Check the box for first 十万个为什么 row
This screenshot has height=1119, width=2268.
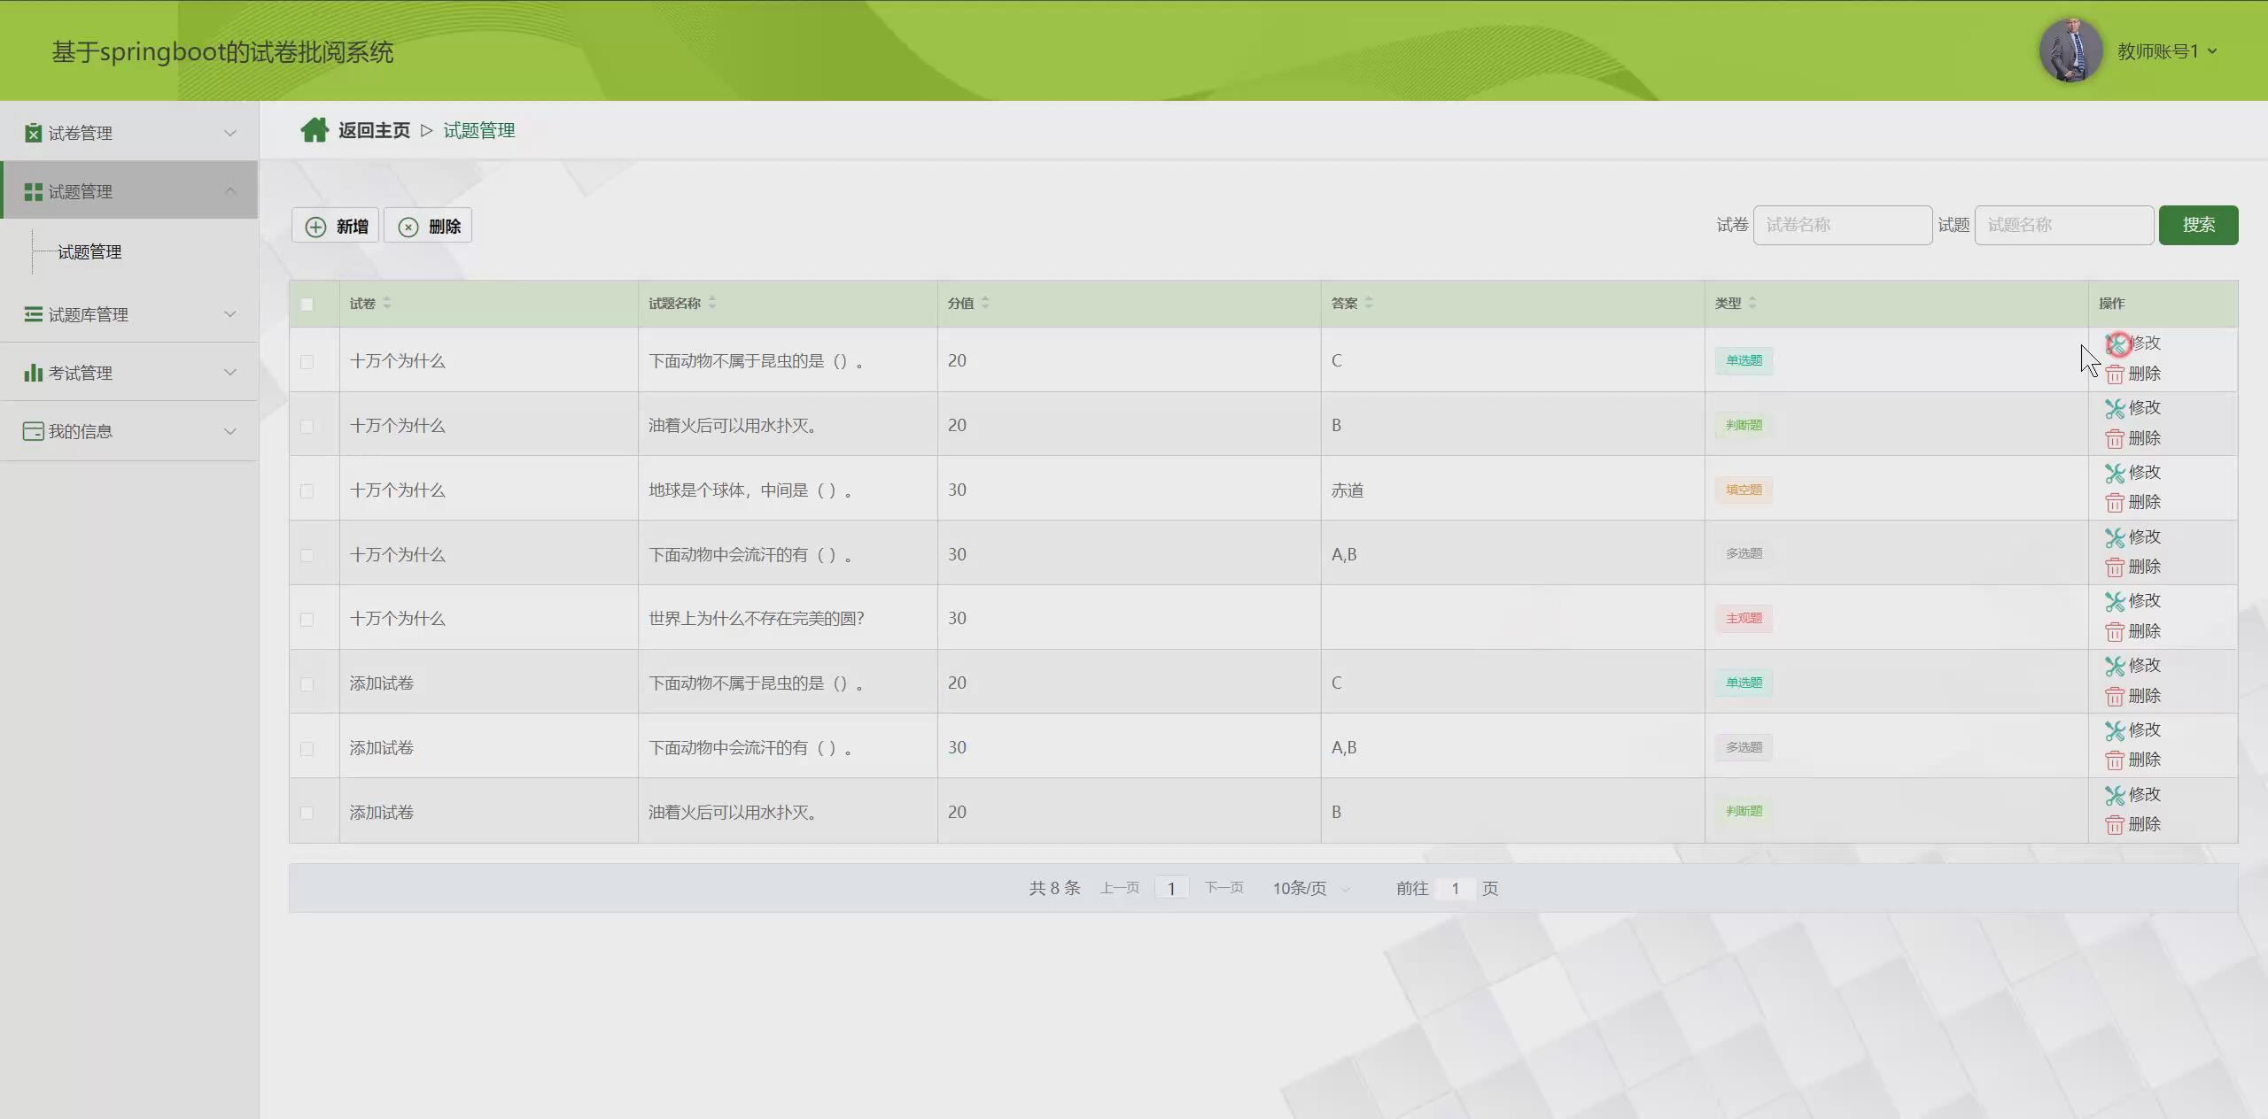click(307, 361)
